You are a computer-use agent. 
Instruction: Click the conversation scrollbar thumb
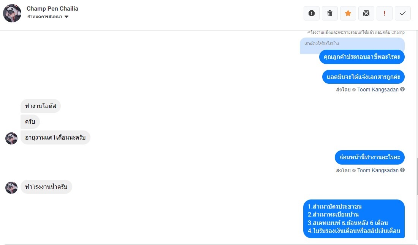tap(416, 176)
